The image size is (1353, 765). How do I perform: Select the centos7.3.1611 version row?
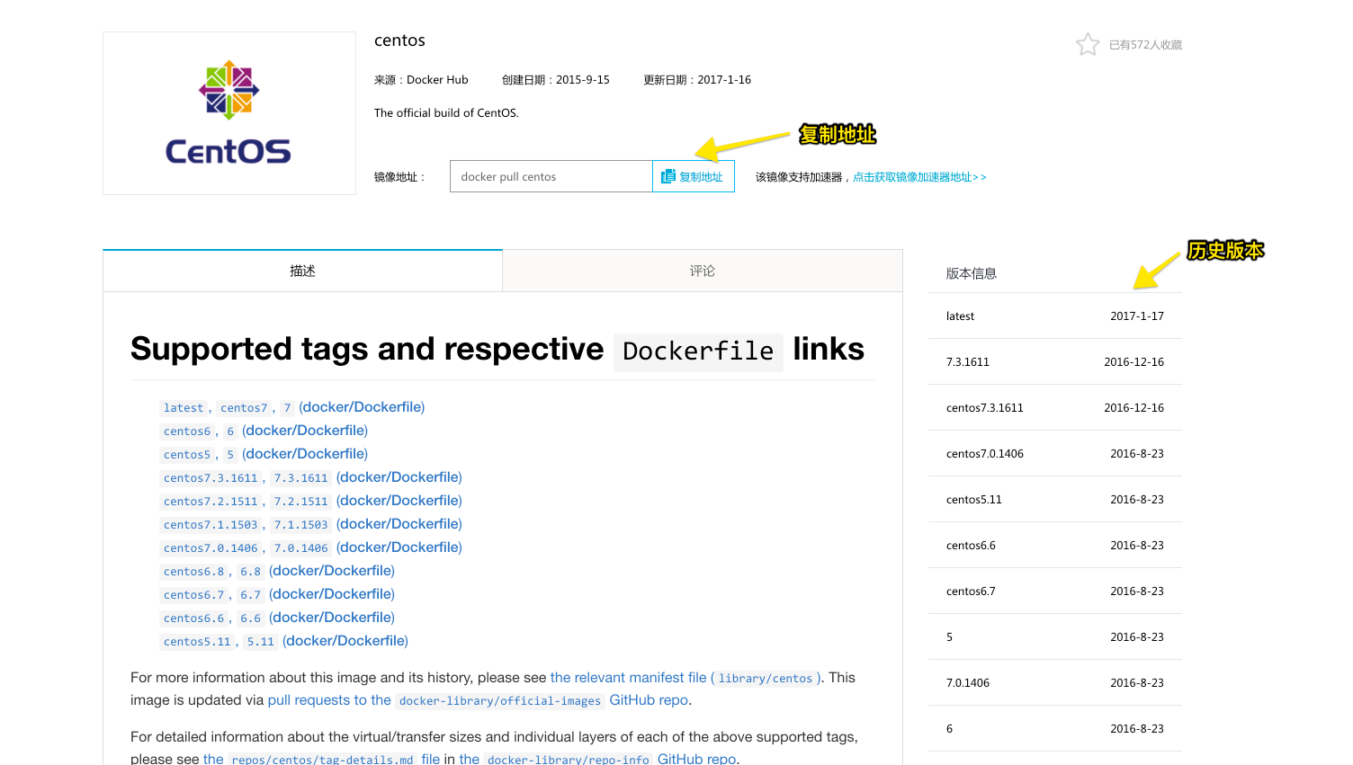click(1055, 408)
